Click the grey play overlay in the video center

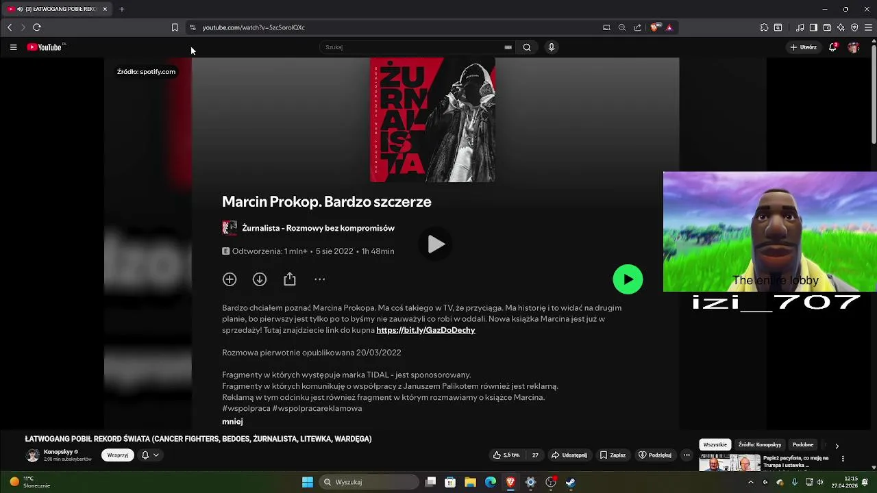pos(436,244)
